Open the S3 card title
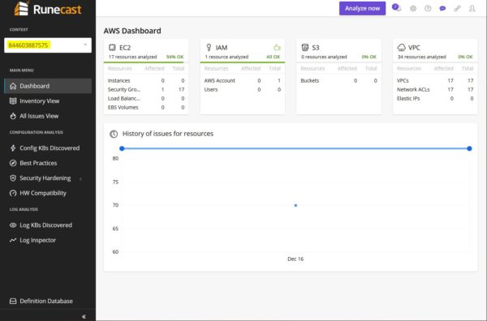The height and width of the screenshot is (321, 487). [x=316, y=48]
